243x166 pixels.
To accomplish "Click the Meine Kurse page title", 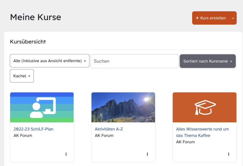I will click(36, 17).
